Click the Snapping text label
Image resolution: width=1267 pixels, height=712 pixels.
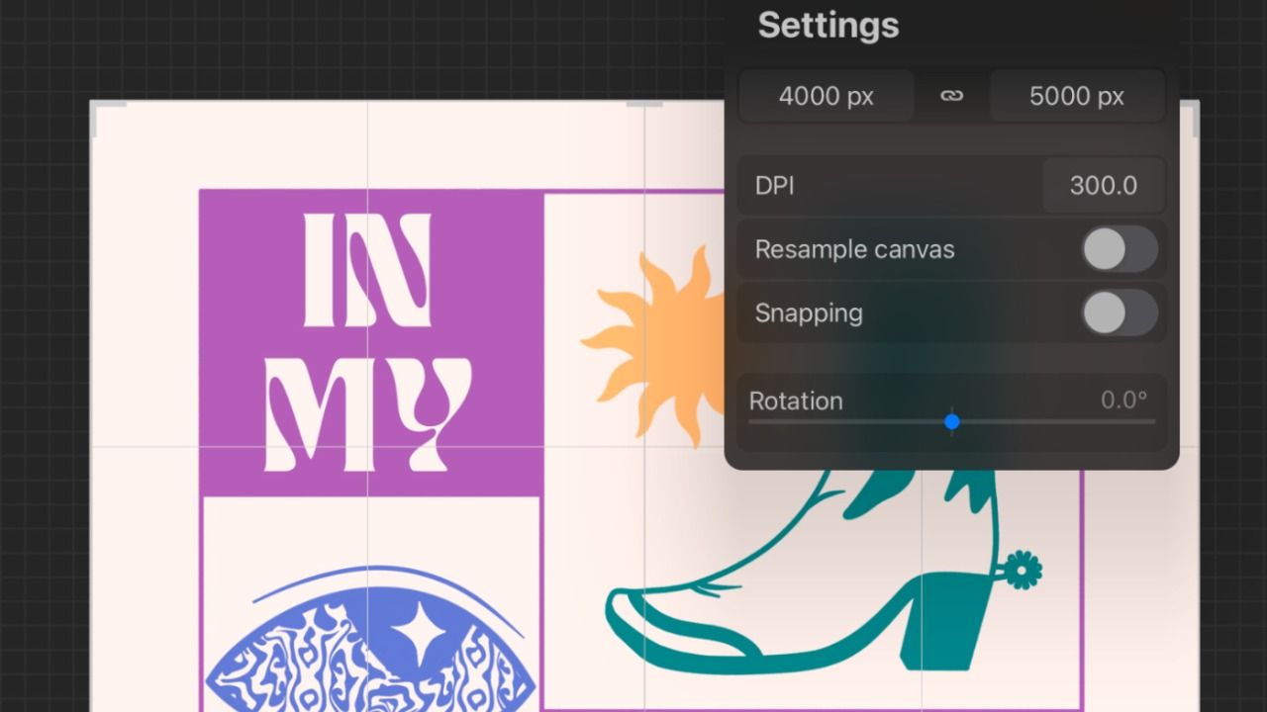(x=809, y=313)
